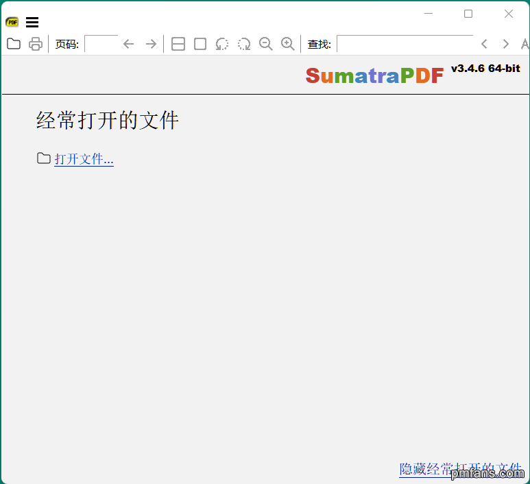Image resolution: width=530 pixels, height=484 pixels.
Task: Minimize the SumatraPDF window
Action: [429, 14]
